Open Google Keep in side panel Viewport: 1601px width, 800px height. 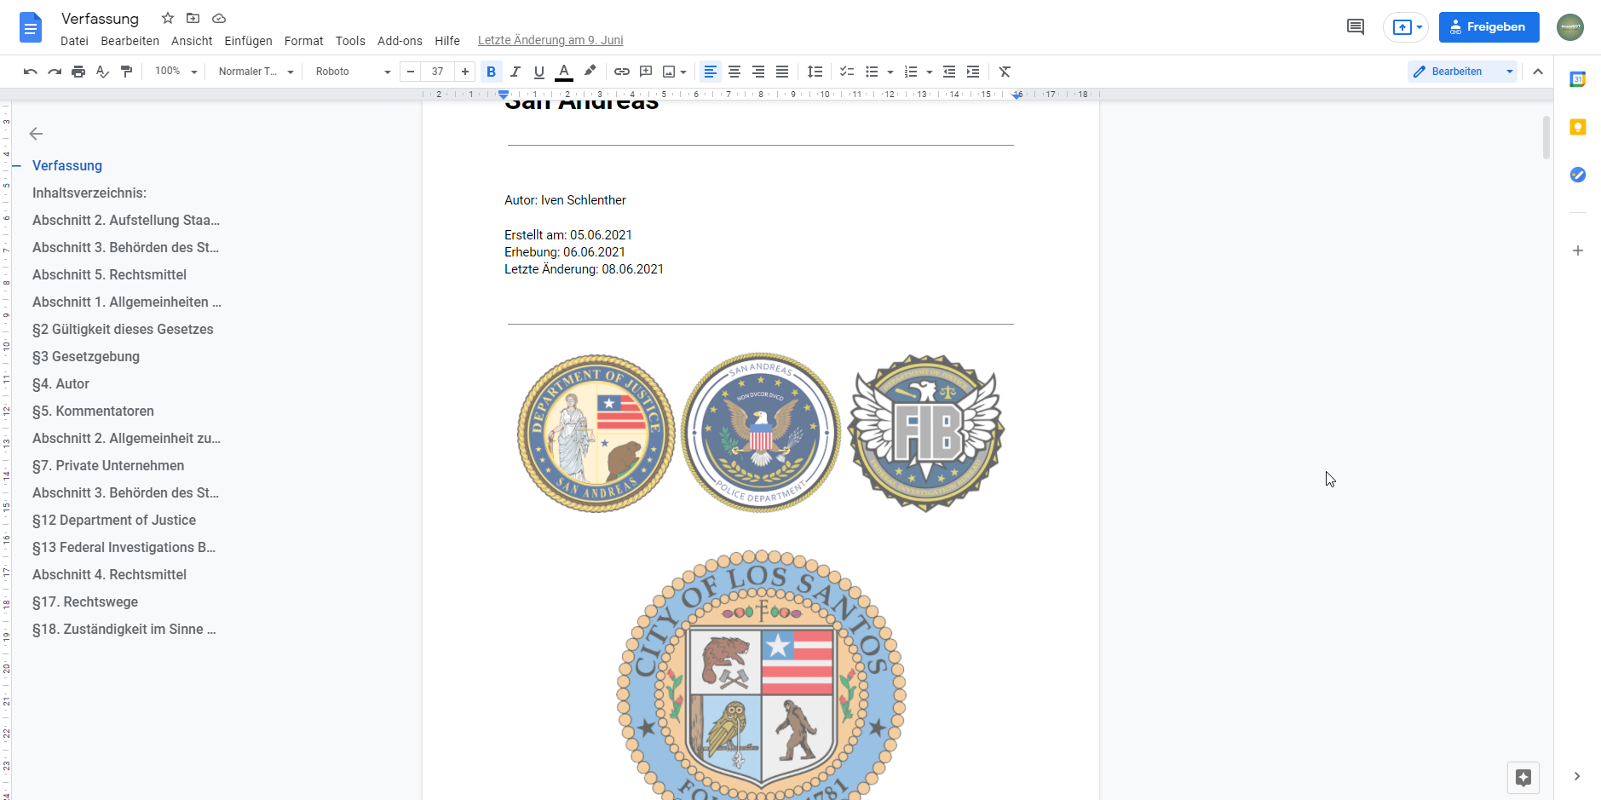point(1577,127)
